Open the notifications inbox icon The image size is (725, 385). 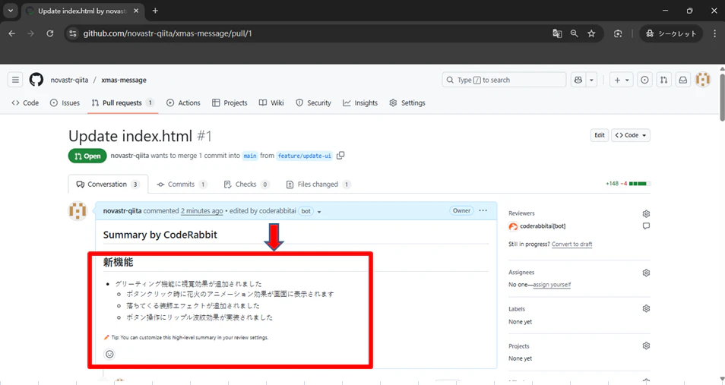click(682, 80)
